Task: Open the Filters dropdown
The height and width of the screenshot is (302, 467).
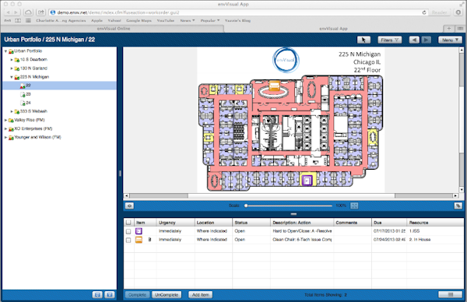Action: [x=390, y=40]
